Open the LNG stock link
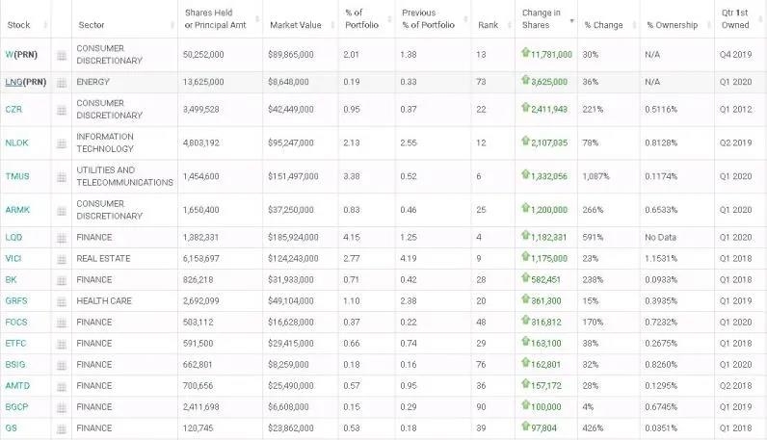The width and height of the screenshot is (767, 440). tap(13, 82)
